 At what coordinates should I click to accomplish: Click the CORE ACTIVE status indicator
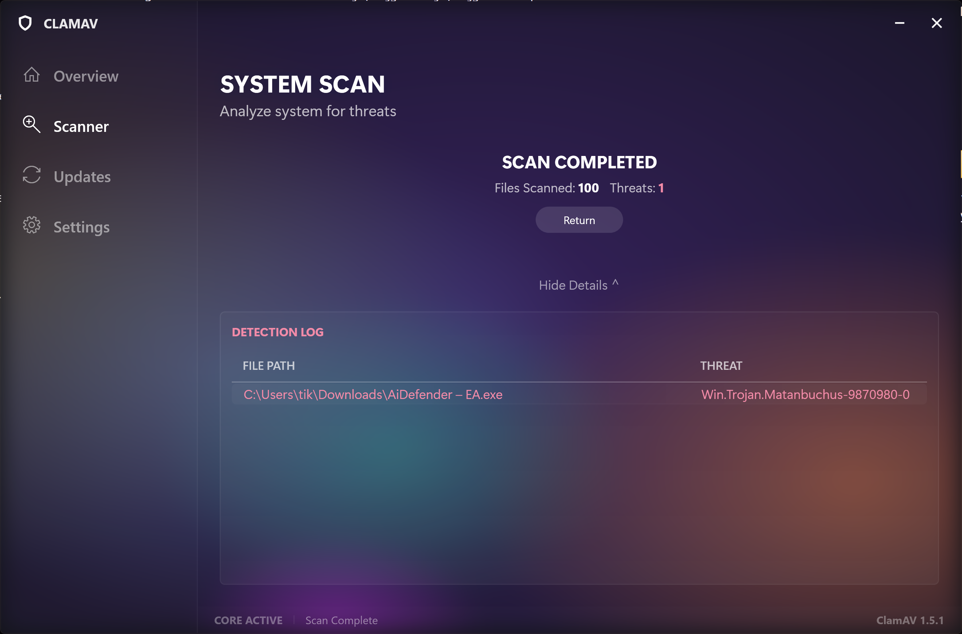point(248,620)
